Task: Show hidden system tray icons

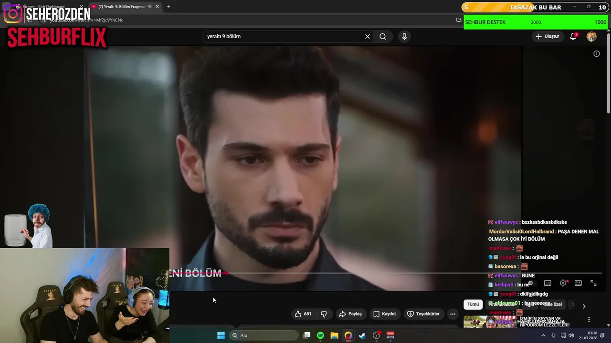Action: point(543,335)
